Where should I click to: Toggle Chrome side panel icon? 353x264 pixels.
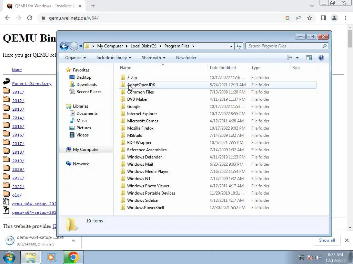pos(323,18)
